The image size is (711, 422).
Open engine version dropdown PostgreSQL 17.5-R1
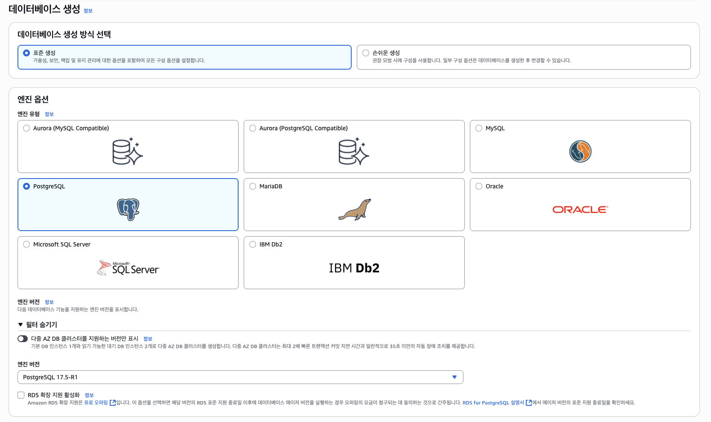click(x=240, y=377)
